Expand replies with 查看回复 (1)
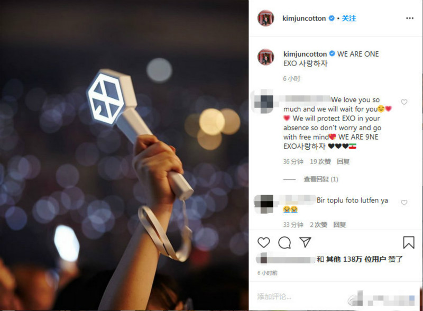Screen dimensions: 423x311 coord(321,179)
